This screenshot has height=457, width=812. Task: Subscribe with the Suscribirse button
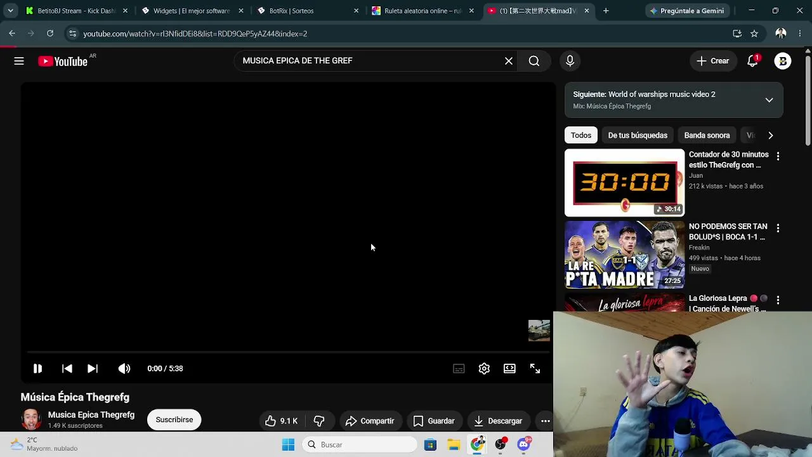coord(174,420)
